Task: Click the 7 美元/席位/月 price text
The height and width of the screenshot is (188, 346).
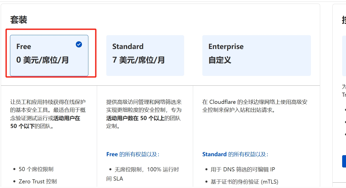Action: [139, 60]
